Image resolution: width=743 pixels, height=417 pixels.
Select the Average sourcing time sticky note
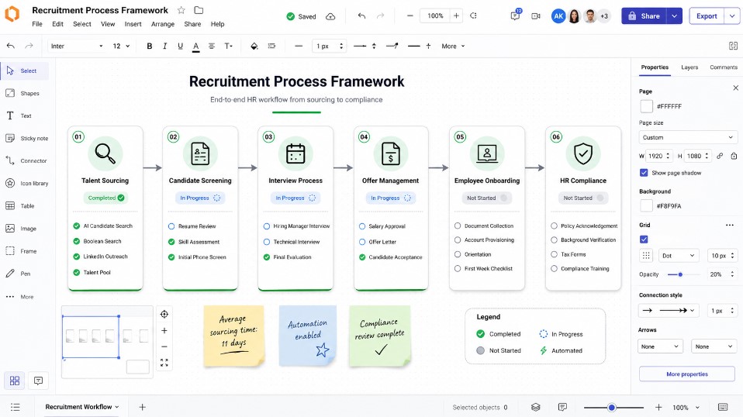[x=234, y=336]
